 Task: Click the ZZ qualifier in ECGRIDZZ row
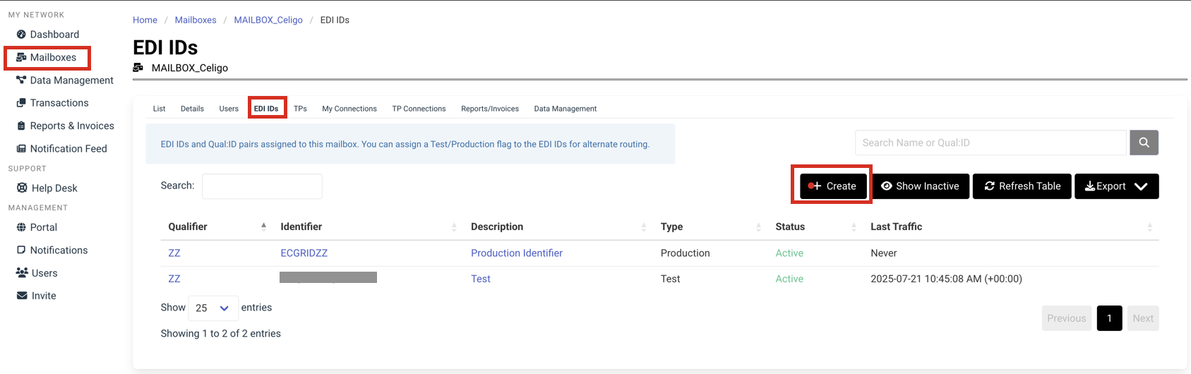tap(174, 253)
